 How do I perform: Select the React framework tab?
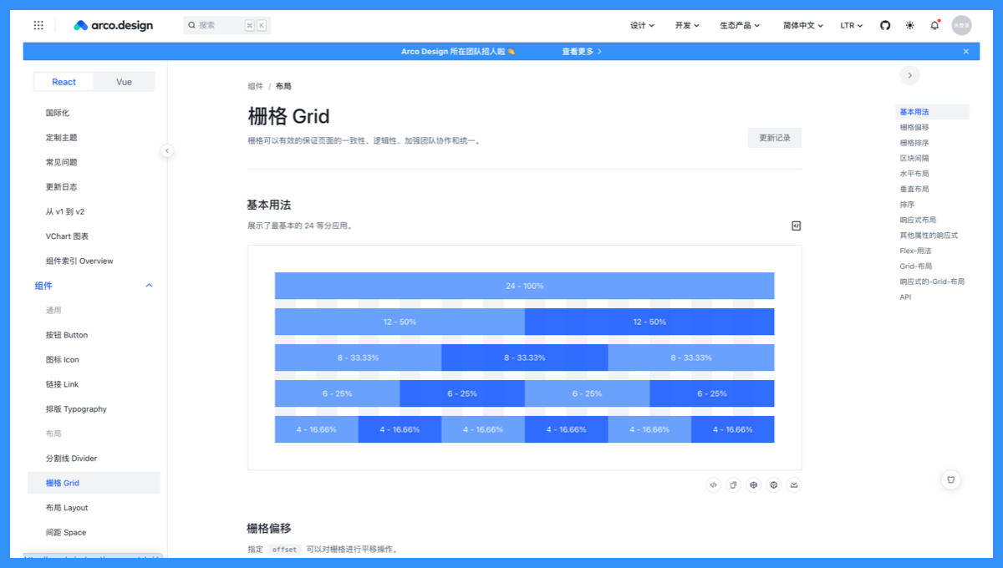[x=64, y=81]
